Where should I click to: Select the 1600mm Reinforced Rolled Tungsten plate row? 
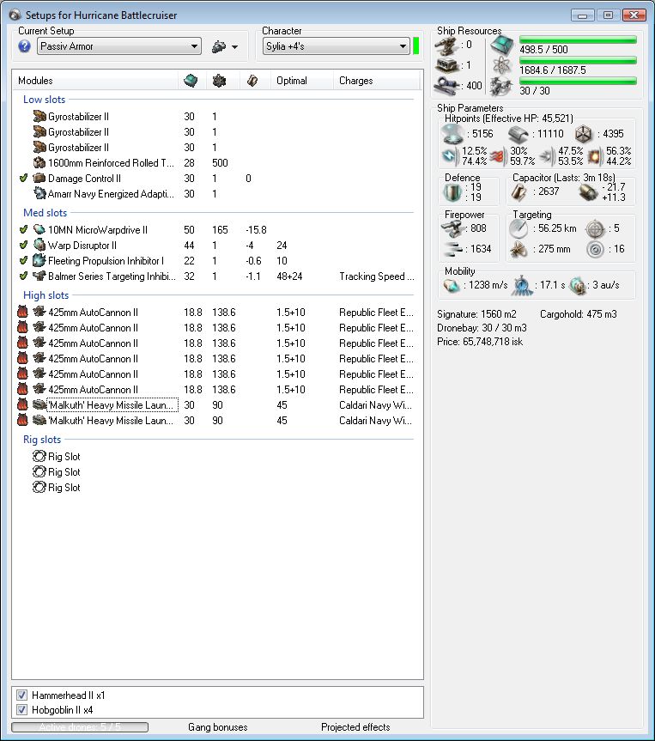(x=216, y=162)
